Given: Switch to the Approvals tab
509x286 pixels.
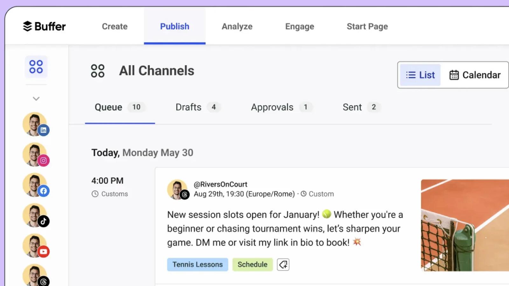Looking at the screenshot, I should [282, 107].
